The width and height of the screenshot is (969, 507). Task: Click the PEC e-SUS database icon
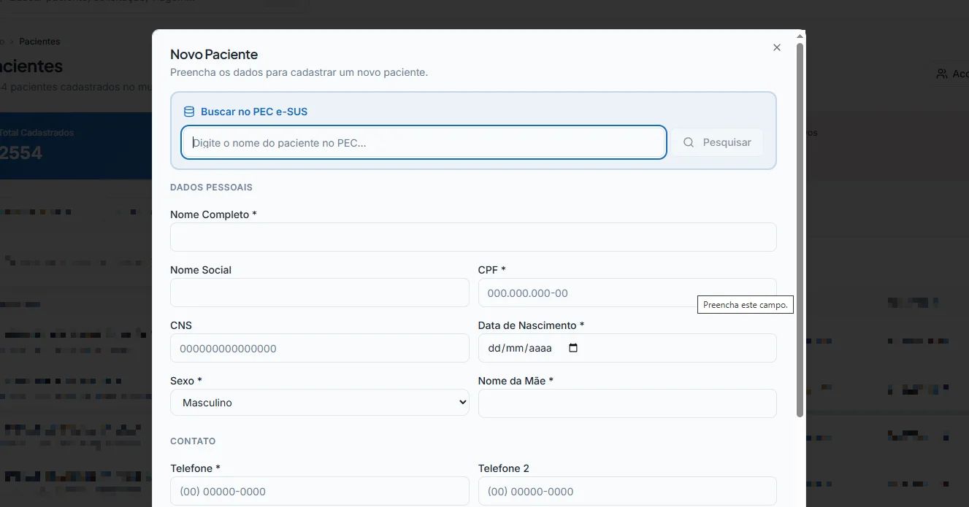(189, 112)
